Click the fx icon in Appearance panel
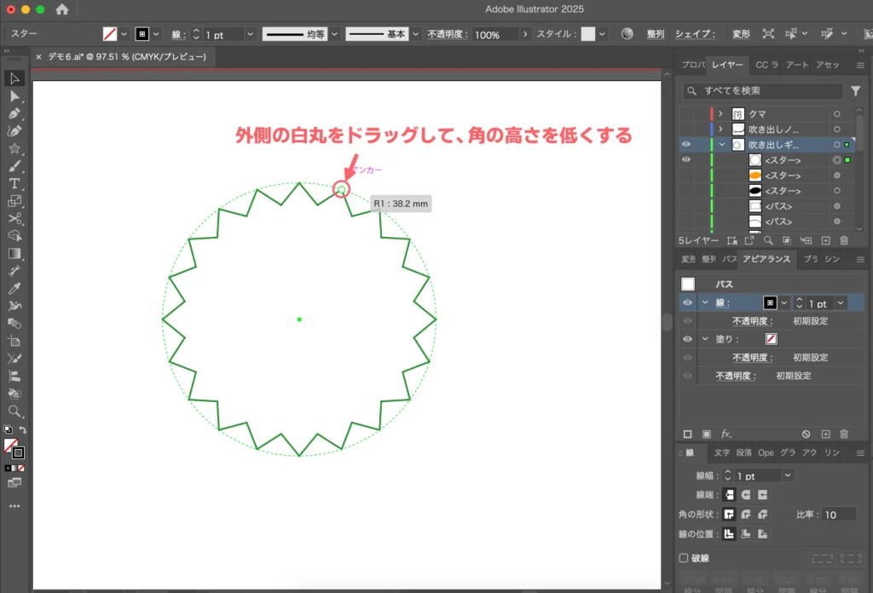 coord(727,434)
